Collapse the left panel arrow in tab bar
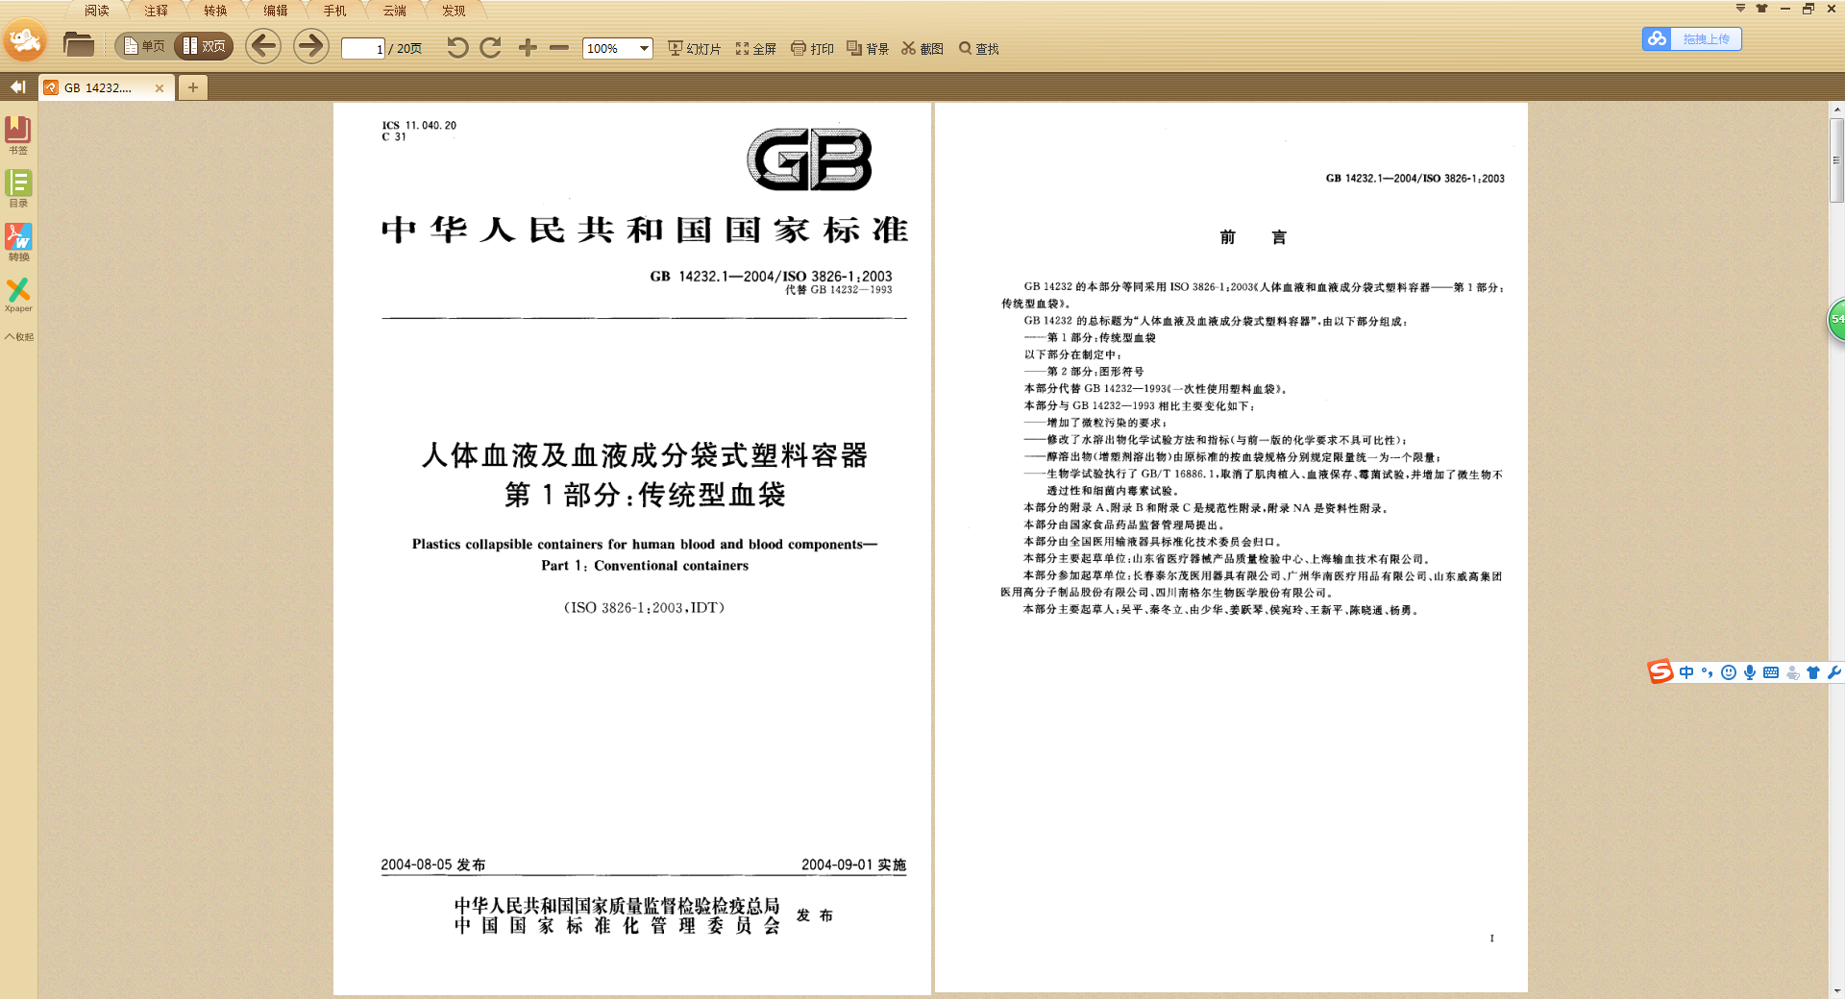Viewport: 1845px width, 999px height. click(17, 87)
